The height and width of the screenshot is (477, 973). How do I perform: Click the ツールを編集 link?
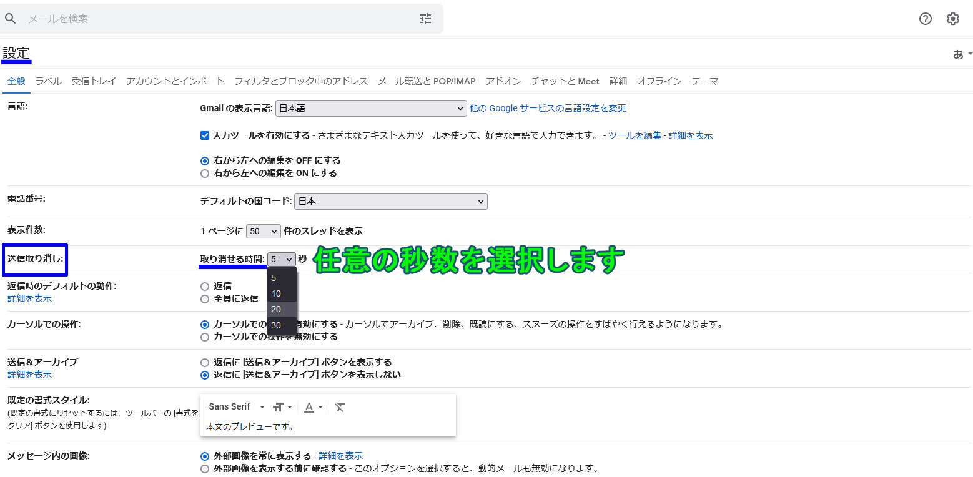tap(635, 135)
